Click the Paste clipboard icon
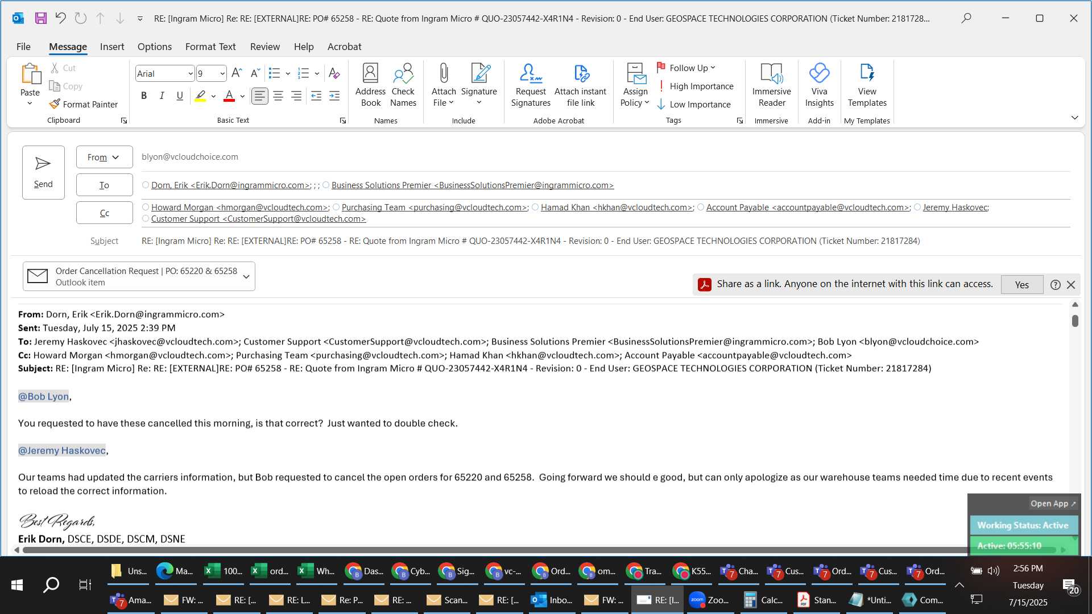Screen dimensions: 1092x614 [30, 74]
